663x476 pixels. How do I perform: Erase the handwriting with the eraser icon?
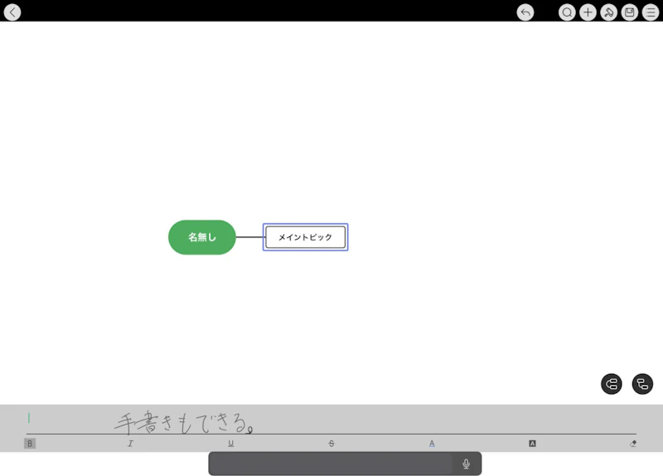coord(633,444)
